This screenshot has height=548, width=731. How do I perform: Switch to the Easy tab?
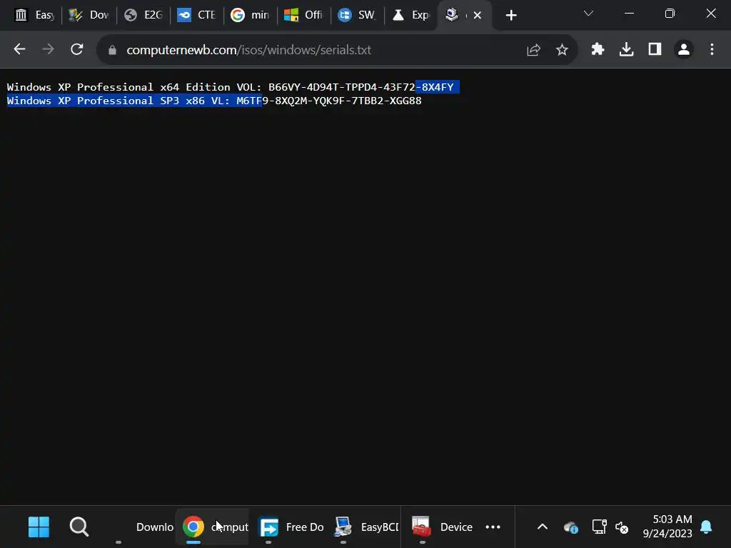pyautogui.click(x=34, y=16)
